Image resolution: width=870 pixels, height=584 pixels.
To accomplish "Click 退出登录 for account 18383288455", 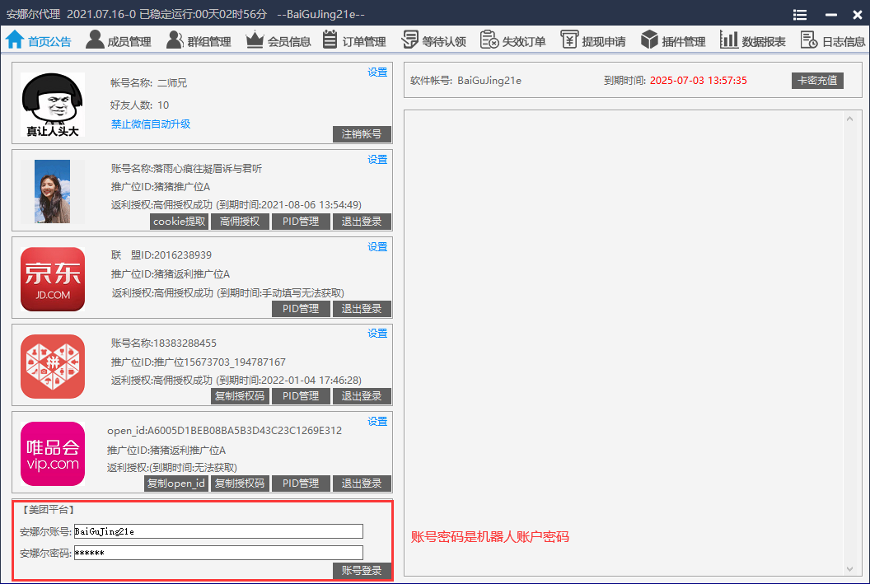I will [362, 396].
